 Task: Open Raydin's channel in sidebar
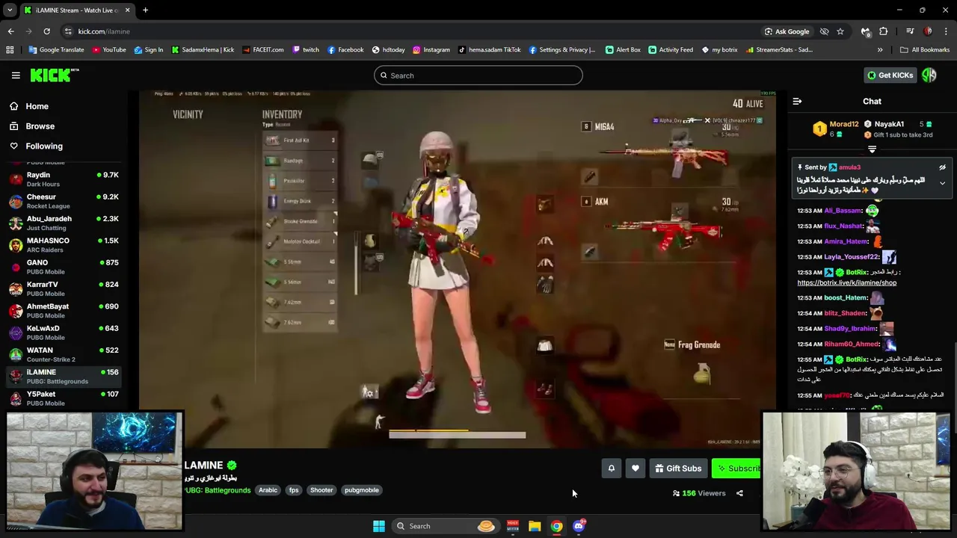[x=64, y=179]
